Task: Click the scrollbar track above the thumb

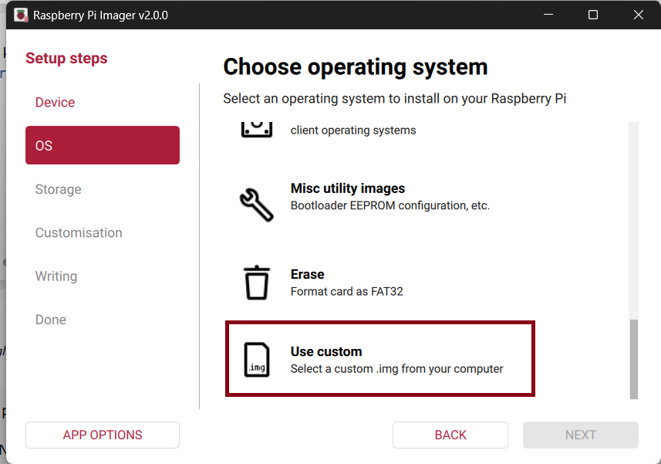Action: click(x=633, y=221)
